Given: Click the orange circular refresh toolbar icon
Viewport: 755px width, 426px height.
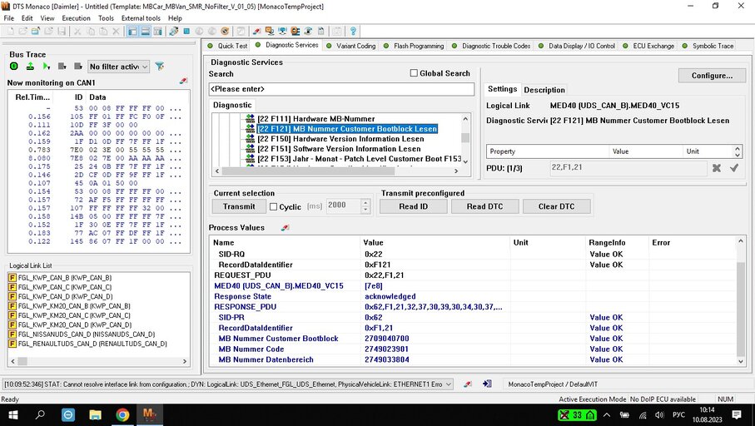Looking at the screenshot, I should pos(225,32).
